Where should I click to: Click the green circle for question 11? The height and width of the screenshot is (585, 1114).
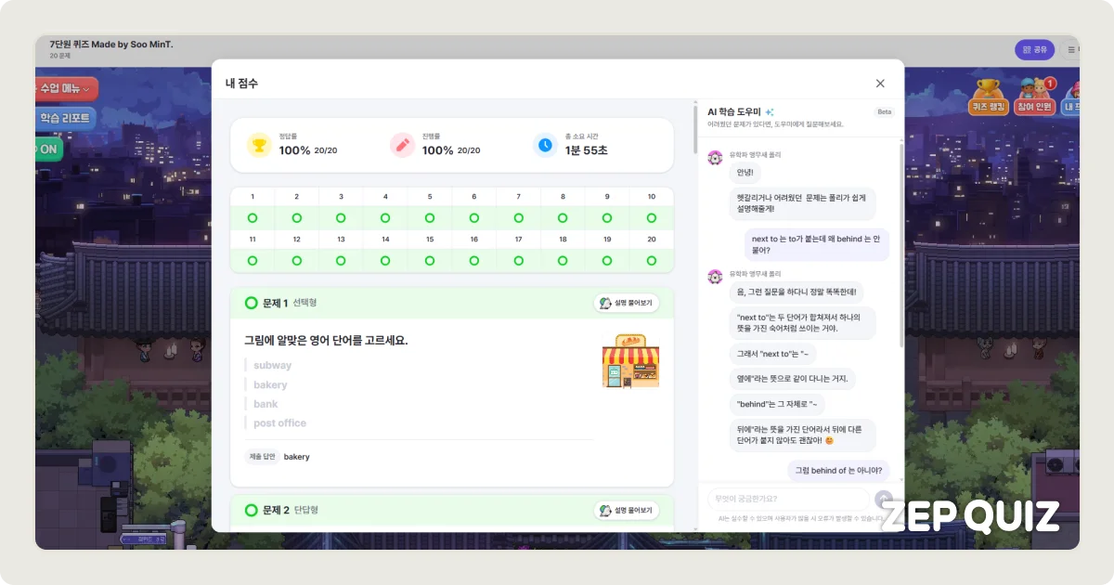(252, 261)
